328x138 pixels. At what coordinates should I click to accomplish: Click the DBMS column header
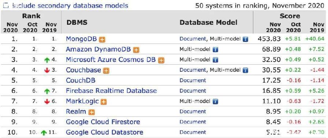click(77, 23)
